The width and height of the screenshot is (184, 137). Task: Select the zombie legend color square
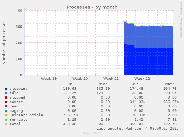click(6, 102)
